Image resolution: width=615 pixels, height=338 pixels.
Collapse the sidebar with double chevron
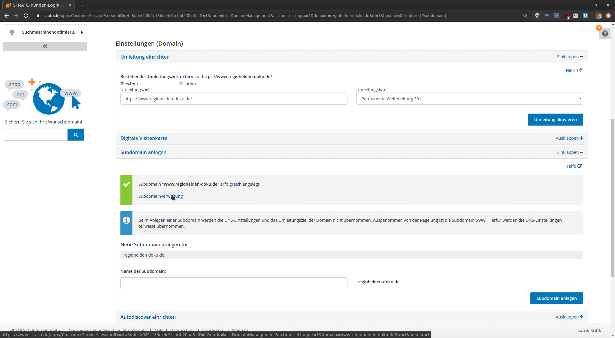[45, 46]
